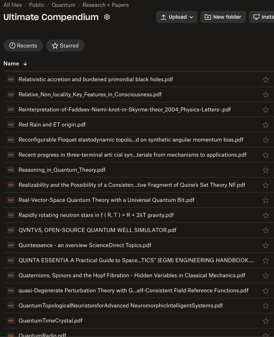The image size is (274, 337).
Task: Star QVNTVS quantum well simulator file
Action: [266, 230]
